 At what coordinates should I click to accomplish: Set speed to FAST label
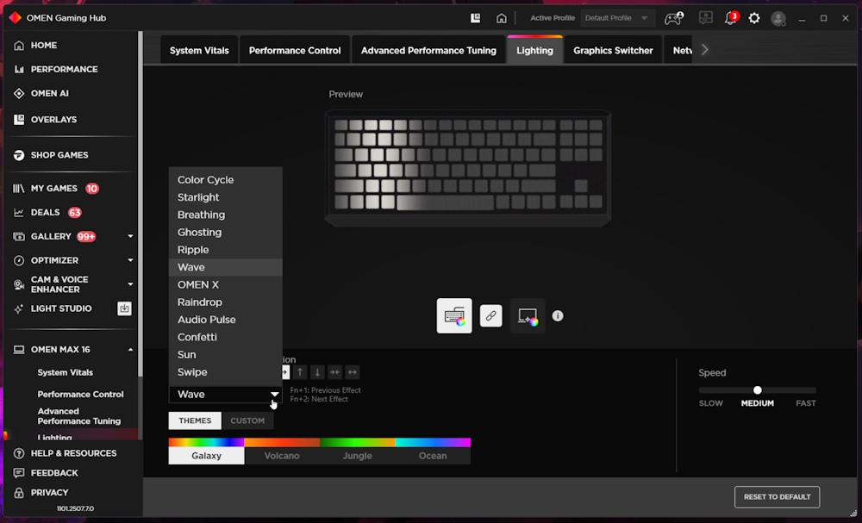805,403
